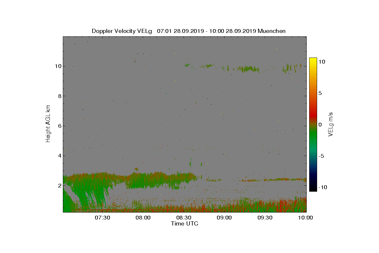Click the 07:30 time tick label
The width and height of the screenshot is (379, 253).
pyautogui.click(x=102, y=218)
